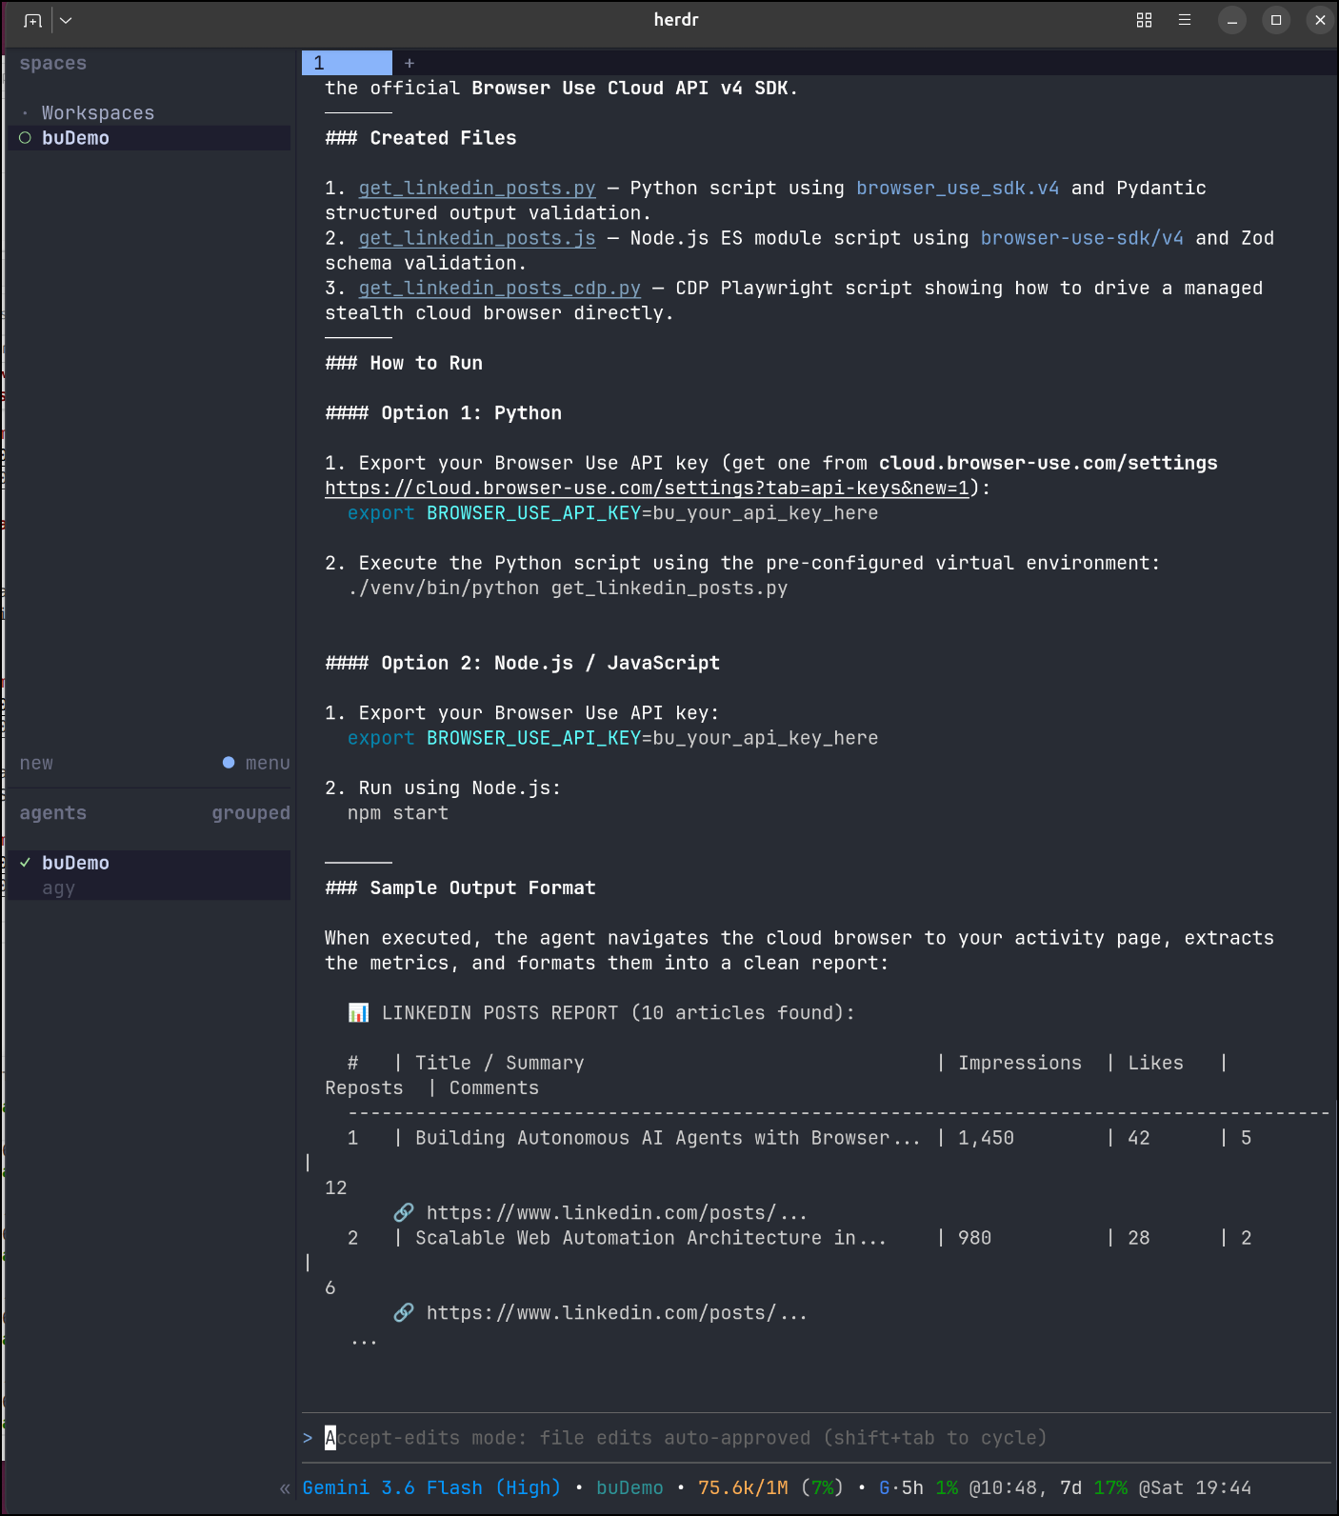This screenshot has width=1339, height=1516.
Task: Select tab 1 in the tab bar
Action: pos(347,63)
